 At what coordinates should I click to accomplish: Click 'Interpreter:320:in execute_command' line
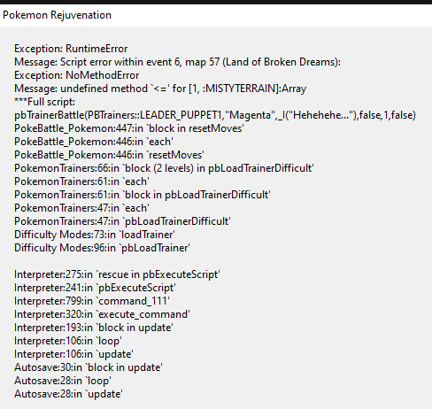[102, 314]
